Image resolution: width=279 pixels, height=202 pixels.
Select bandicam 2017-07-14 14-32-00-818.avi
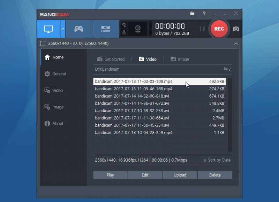point(159,96)
